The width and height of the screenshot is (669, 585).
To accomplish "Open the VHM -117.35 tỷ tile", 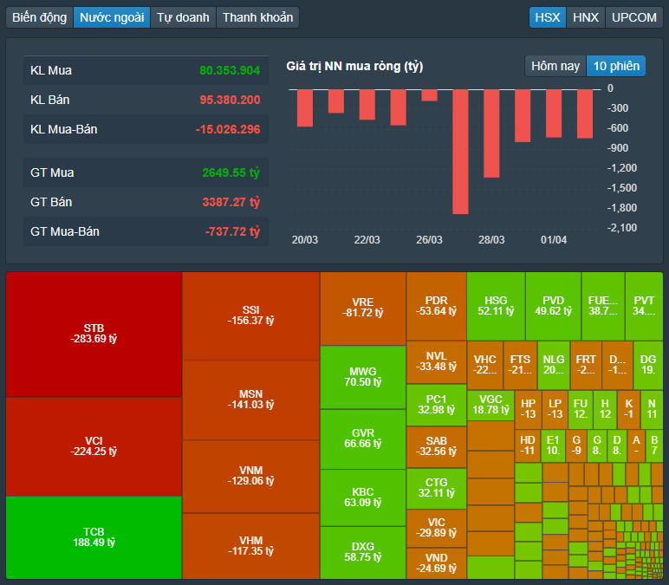I will 251,546.
